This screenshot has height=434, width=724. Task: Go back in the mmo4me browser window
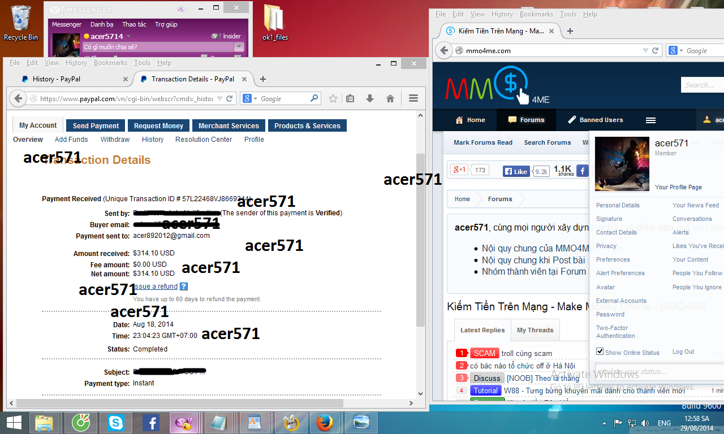pyautogui.click(x=445, y=50)
